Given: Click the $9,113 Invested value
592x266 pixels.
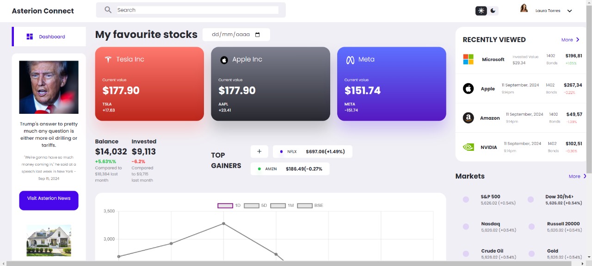Looking at the screenshot, I should click(144, 152).
